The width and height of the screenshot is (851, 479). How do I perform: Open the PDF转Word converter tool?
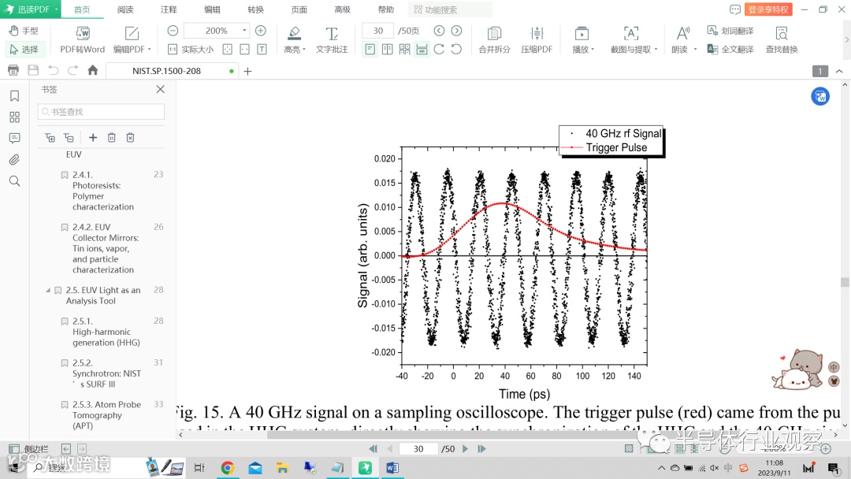[82, 39]
